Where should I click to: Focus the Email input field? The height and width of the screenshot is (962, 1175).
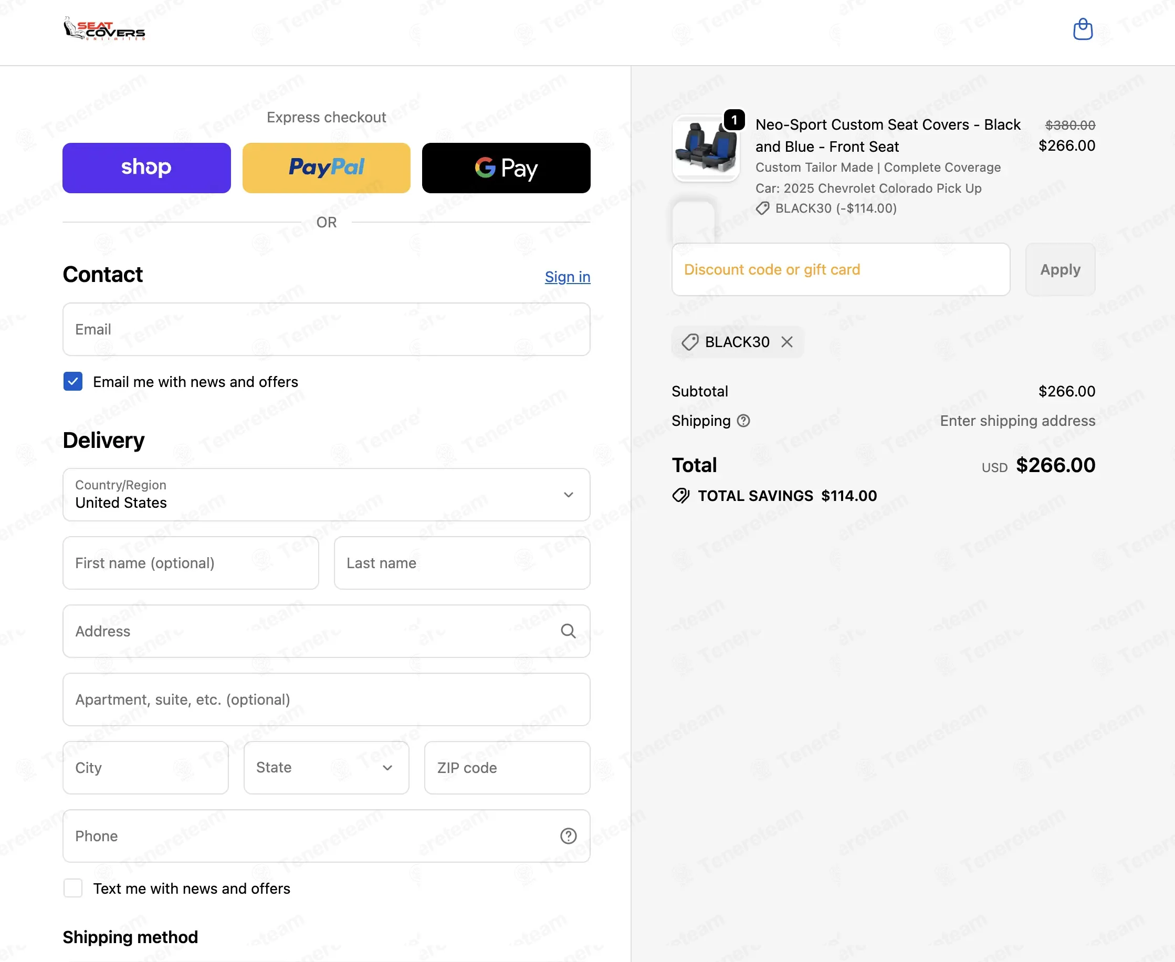[x=326, y=329]
